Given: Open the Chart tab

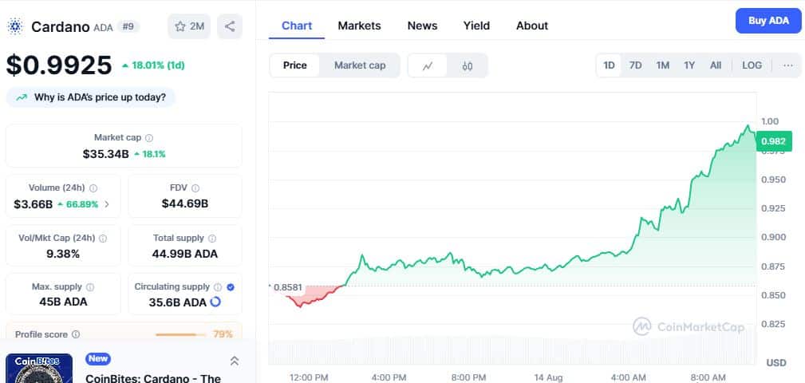Looking at the screenshot, I should click(297, 26).
